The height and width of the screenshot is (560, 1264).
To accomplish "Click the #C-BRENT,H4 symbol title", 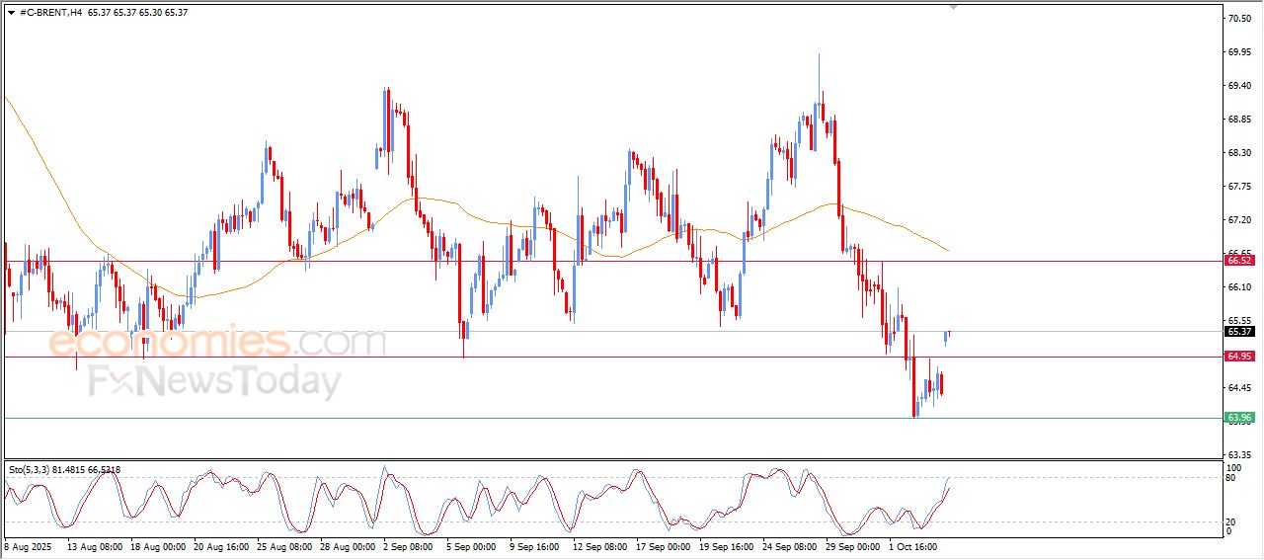I will click(x=49, y=12).
